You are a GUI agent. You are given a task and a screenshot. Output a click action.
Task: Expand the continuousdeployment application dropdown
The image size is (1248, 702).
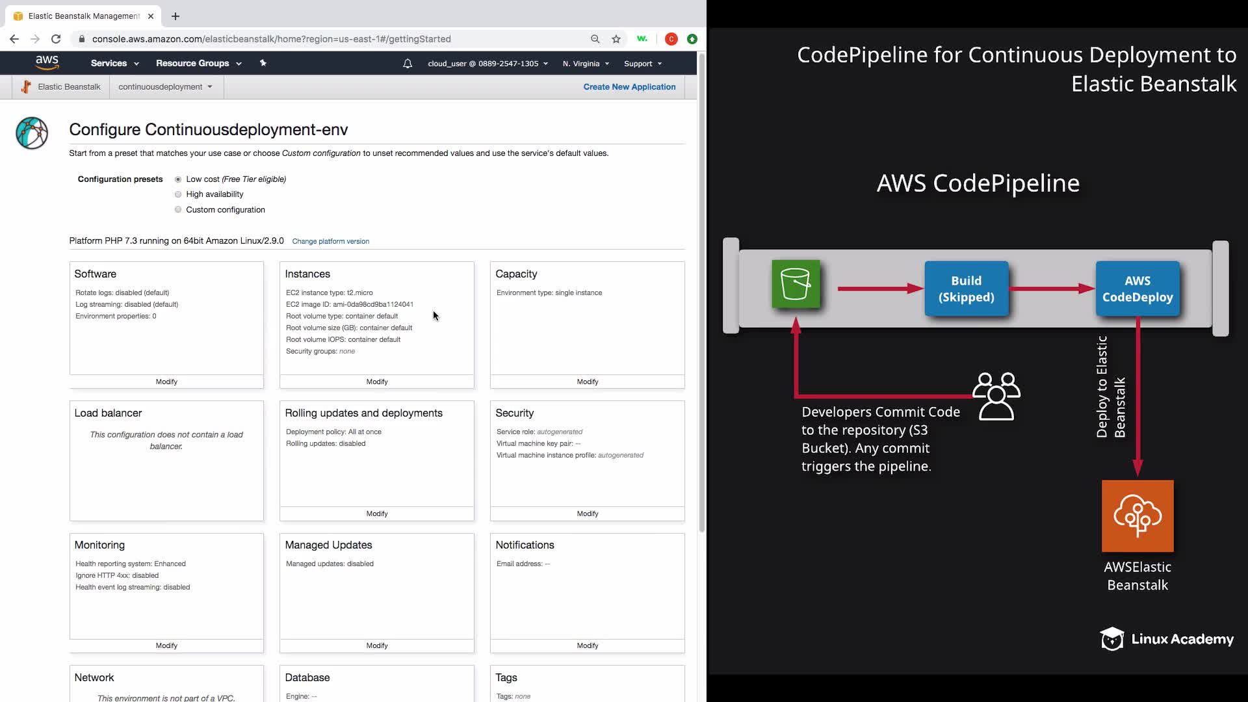tap(165, 87)
